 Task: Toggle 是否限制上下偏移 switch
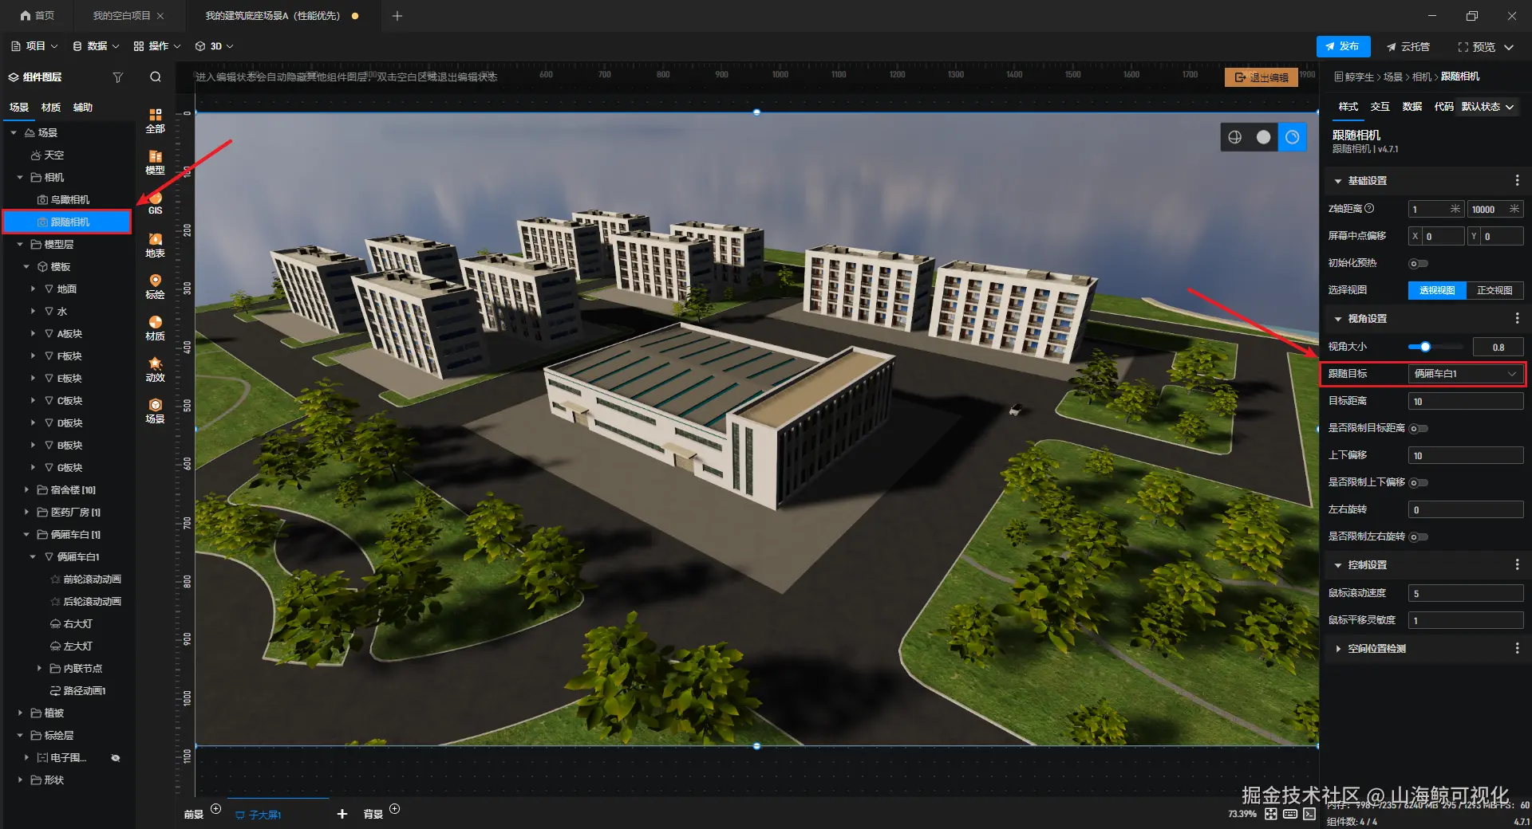[x=1418, y=483]
